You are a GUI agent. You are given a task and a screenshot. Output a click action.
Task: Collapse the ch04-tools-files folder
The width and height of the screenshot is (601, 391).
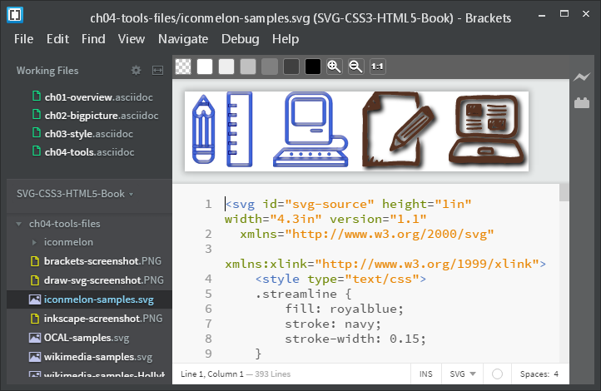(19, 224)
